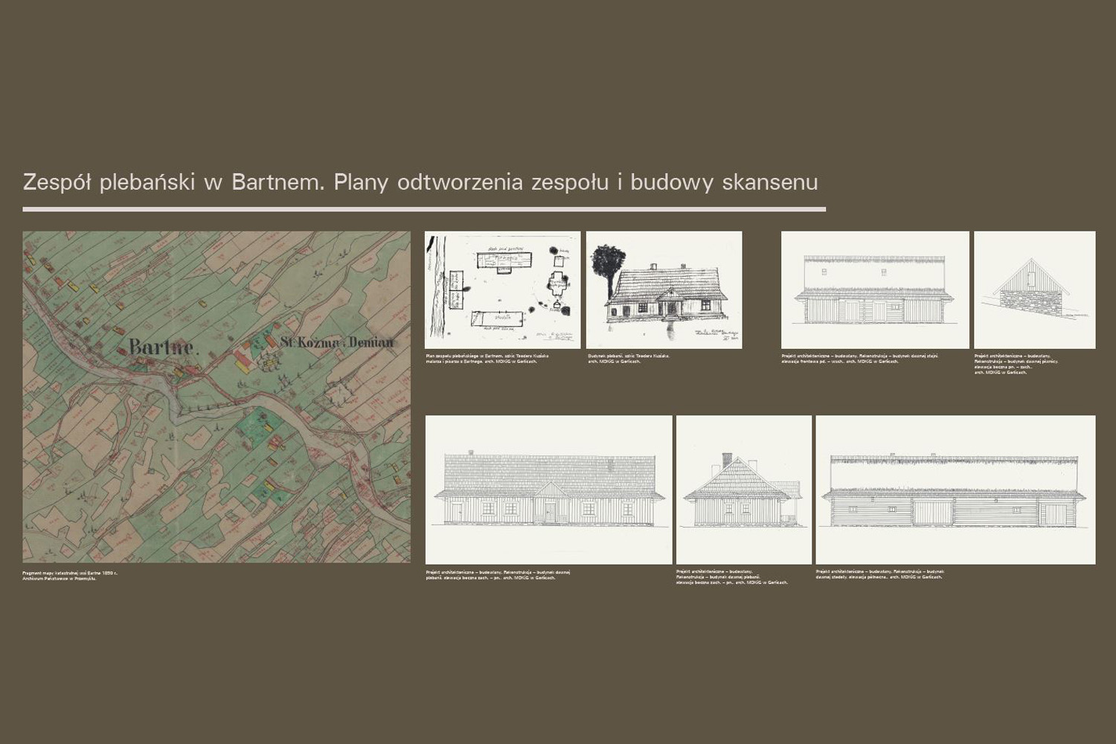
Task: Click the caption under the cellar drawing
Action: point(1016,364)
